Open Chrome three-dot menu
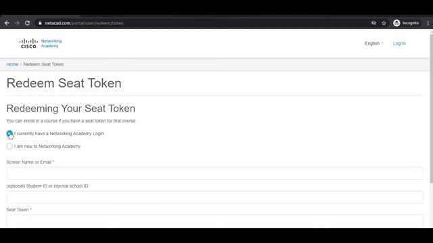The image size is (433, 243). pos(428,23)
